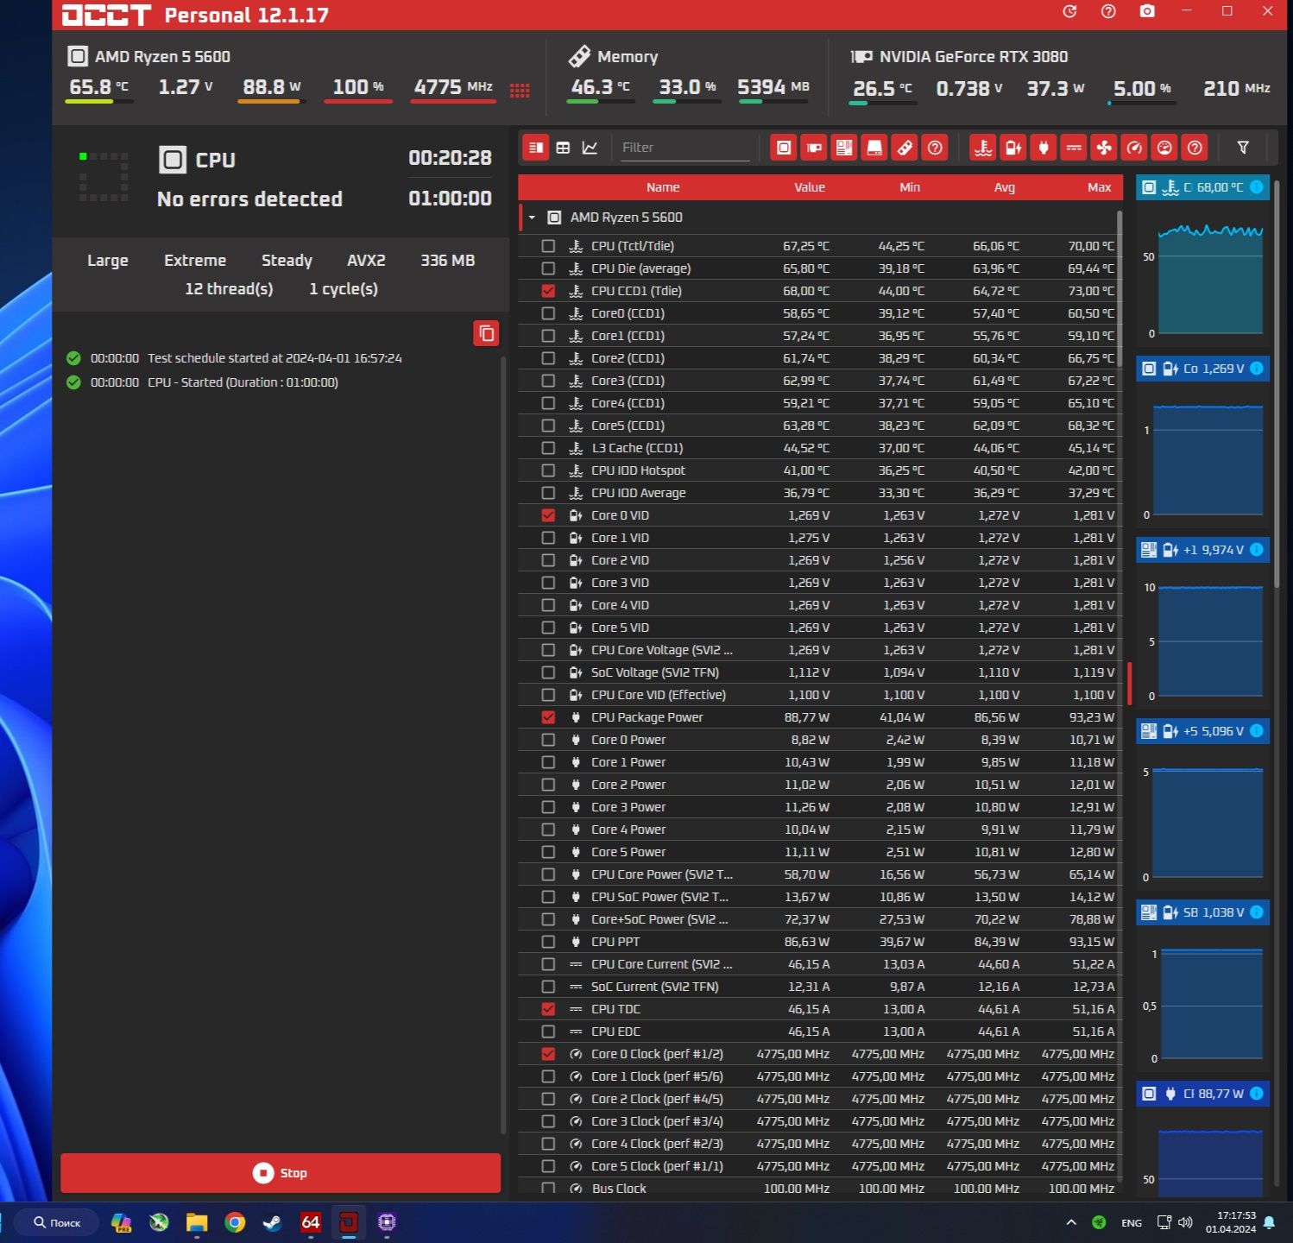1293x1243 pixels.
Task: Open the funnel filter options
Action: 1243,148
